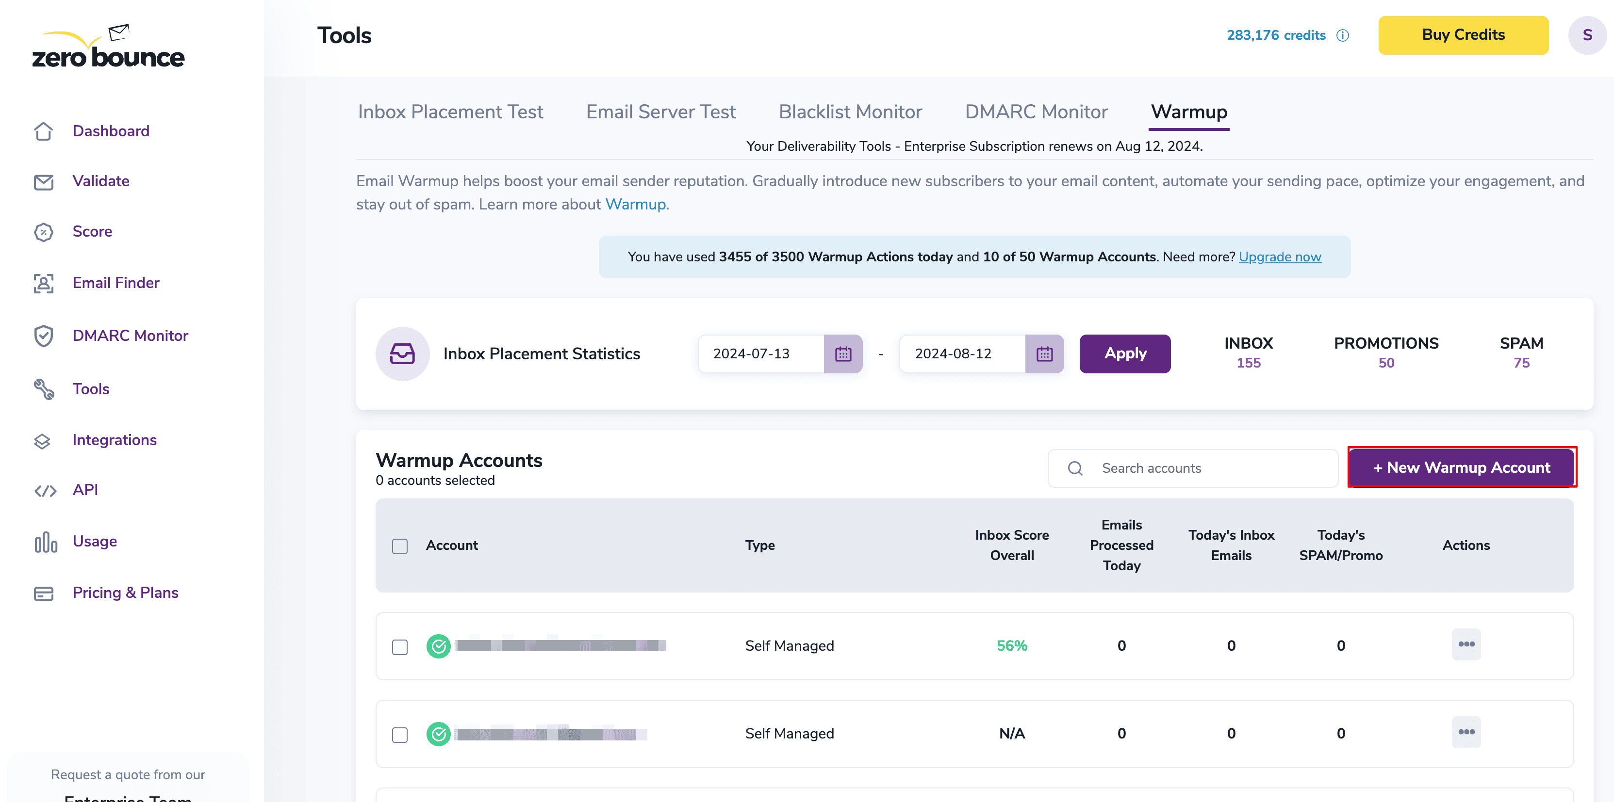Select the Validate sidebar icon
The width and height of the screenshot is (1614, 802).
pyautogui.click(x=43, y=182)
